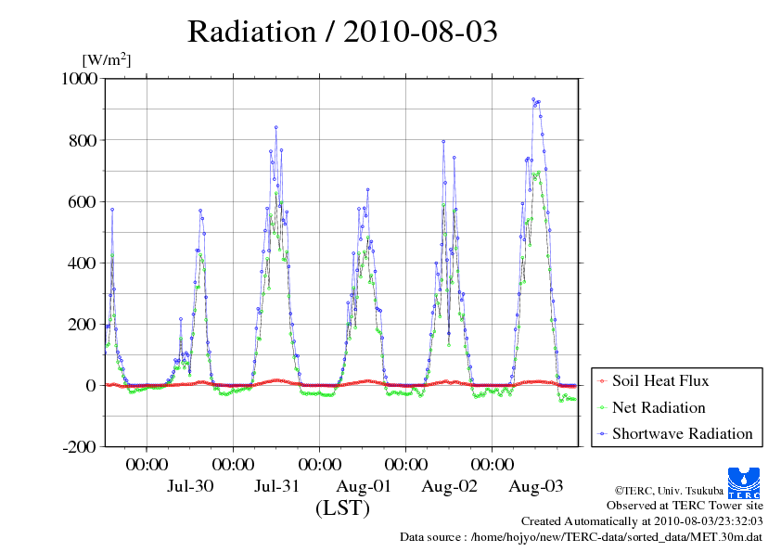Click the green Net Radiation legend marker
Image resolution: width=781 pixels, height=552 pixels.
tap(602, 408)
